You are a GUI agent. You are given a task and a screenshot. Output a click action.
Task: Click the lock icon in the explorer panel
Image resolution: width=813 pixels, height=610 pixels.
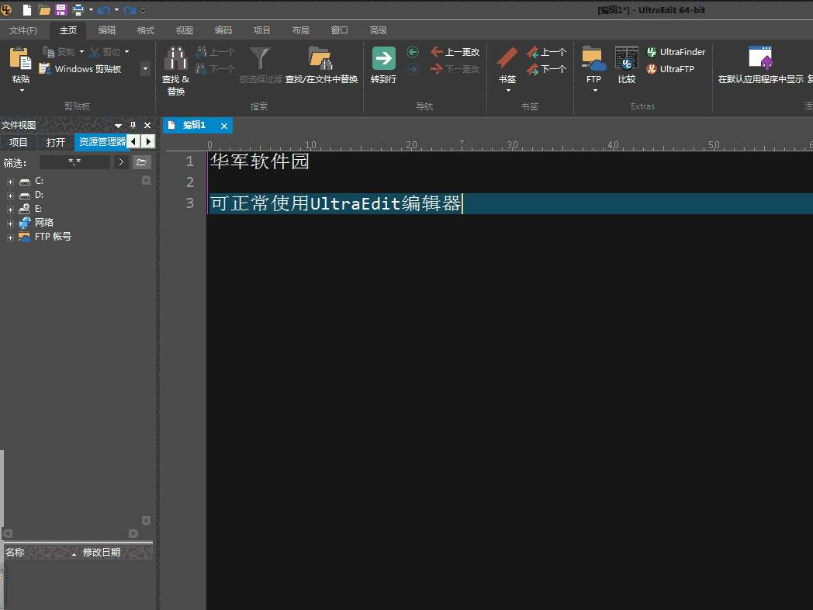click(x=146, y=180)
